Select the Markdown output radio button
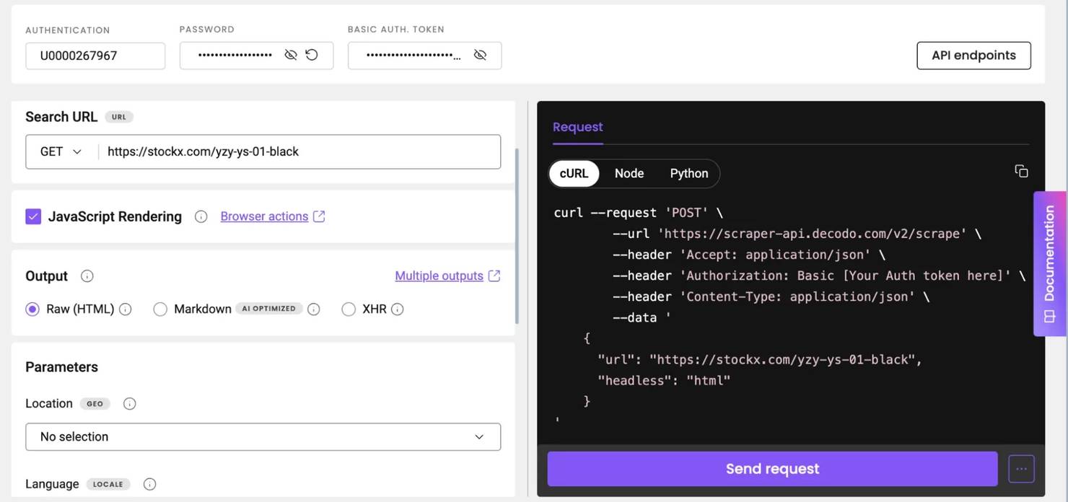Image resolution: width=1068 pixels, height=502 pixels. [160, 309]
